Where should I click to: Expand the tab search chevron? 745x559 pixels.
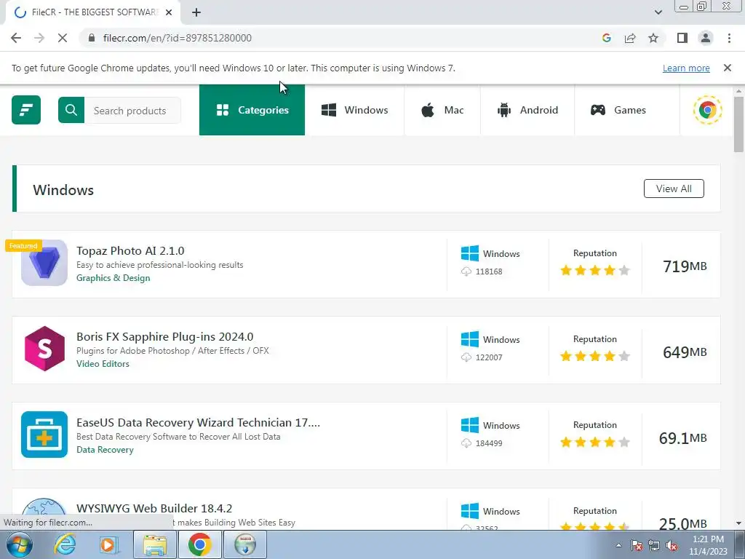coord(658,12)
